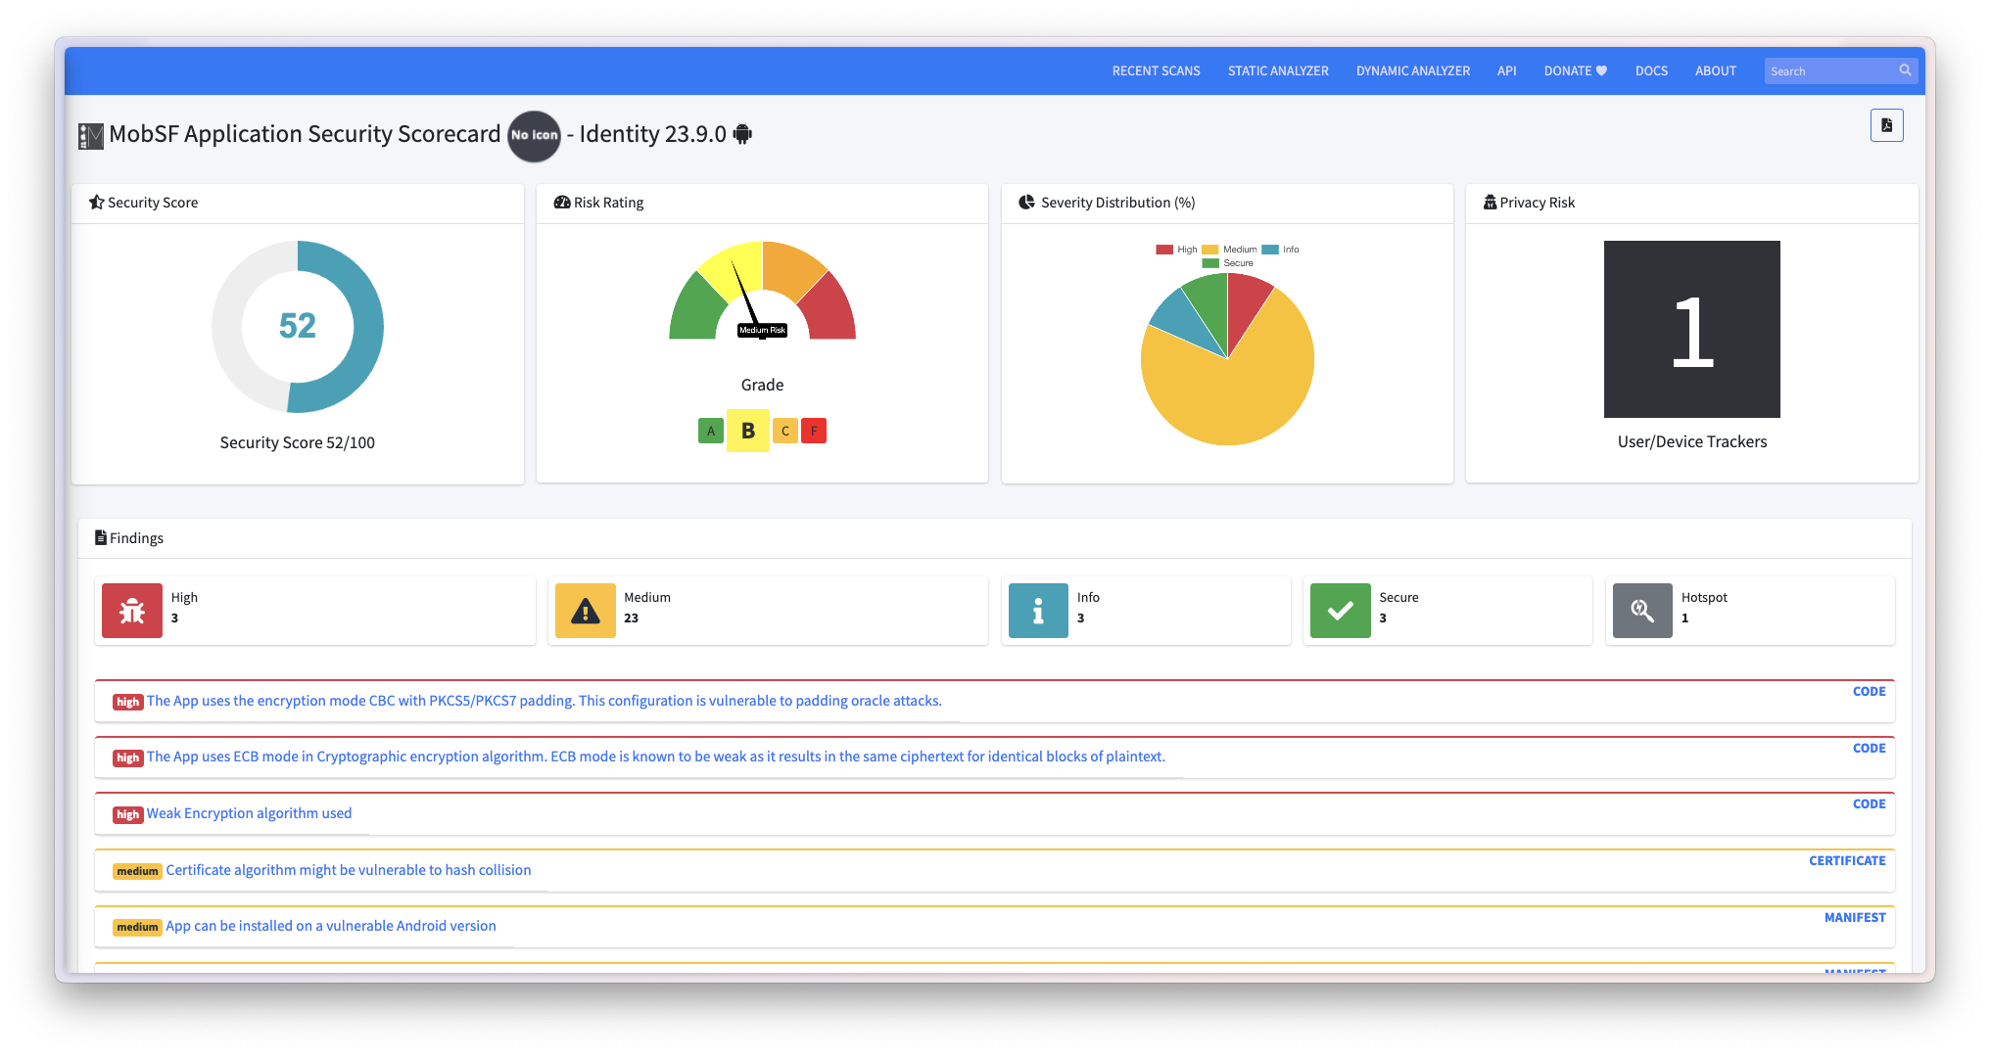This screenshot has width=1990, height=1055.
Task: Click the spy icon beside Privacy Risk
Action: point(1490,203)
